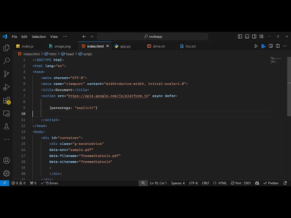291x218 pixels.
Task: Open the Search view in the activity bar
Action: coord(6,60)
